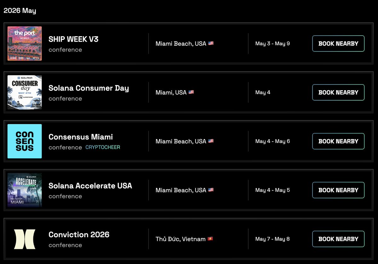Select the 'May 4 - May 5' date
This screenshot has width=378, height=264.
click(x=272, y=190)
